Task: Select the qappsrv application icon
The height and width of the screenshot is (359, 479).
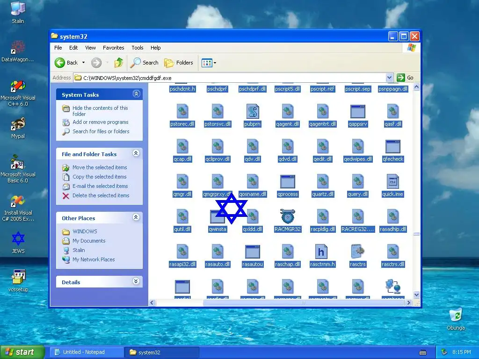Action: click(358, 111)
